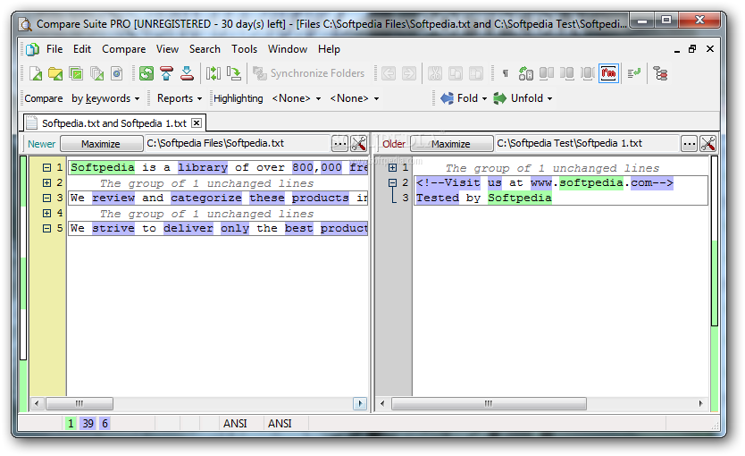Click the Synchronize Folders button
Image resolution: width=745 pixels, height=456 pixels.
(x=309, y=73)
